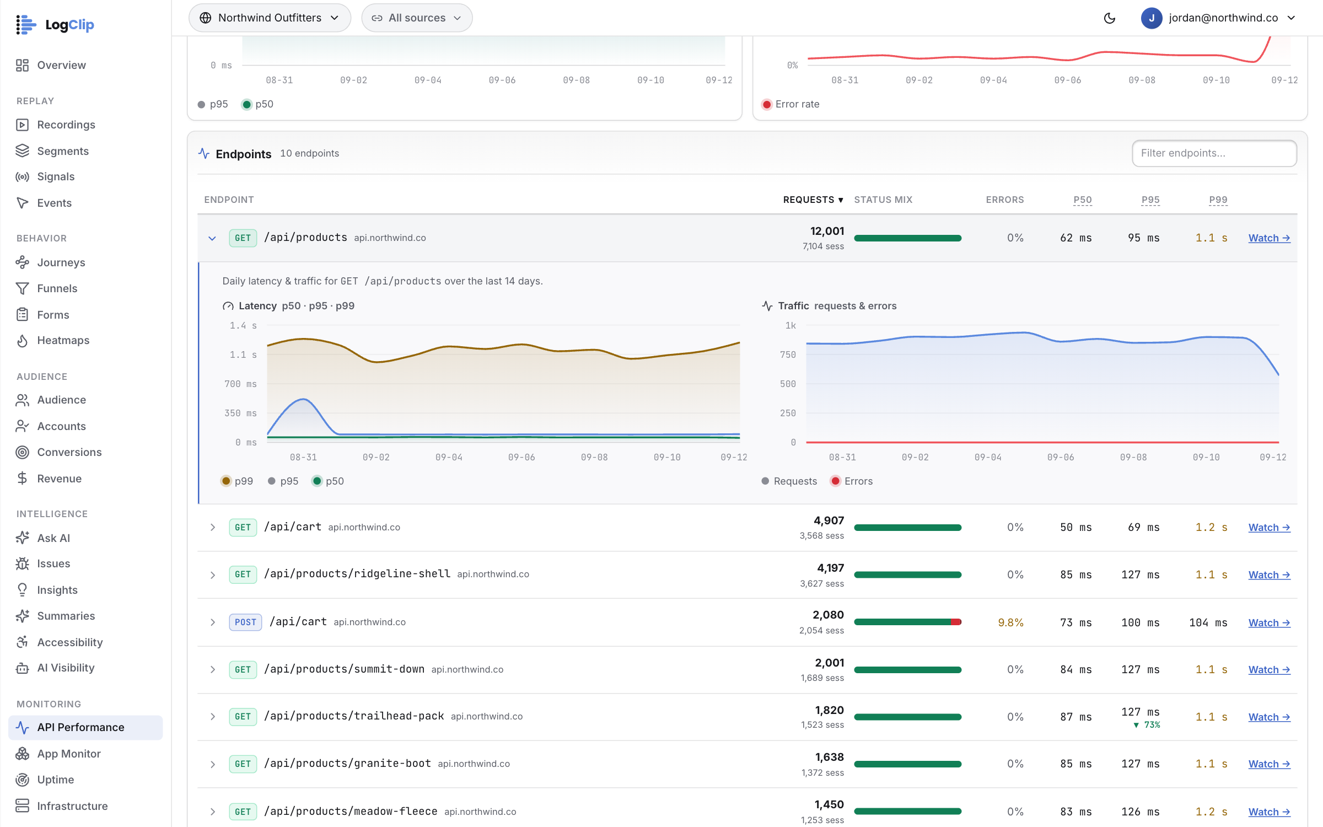This screenshot has height=827, width=1323.
Task: Click the Accessibility figure icon
Action: click(x=22, y=642)
